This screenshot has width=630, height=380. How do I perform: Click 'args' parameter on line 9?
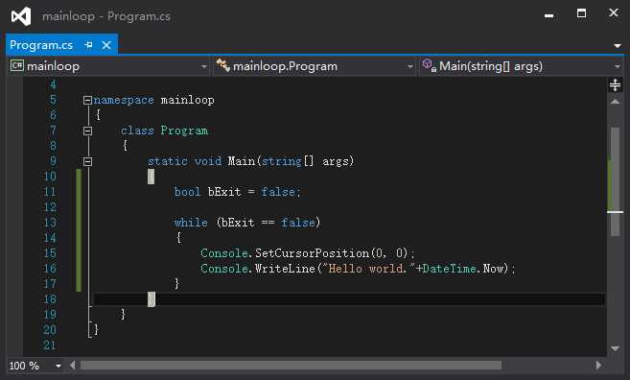point(336,161)
